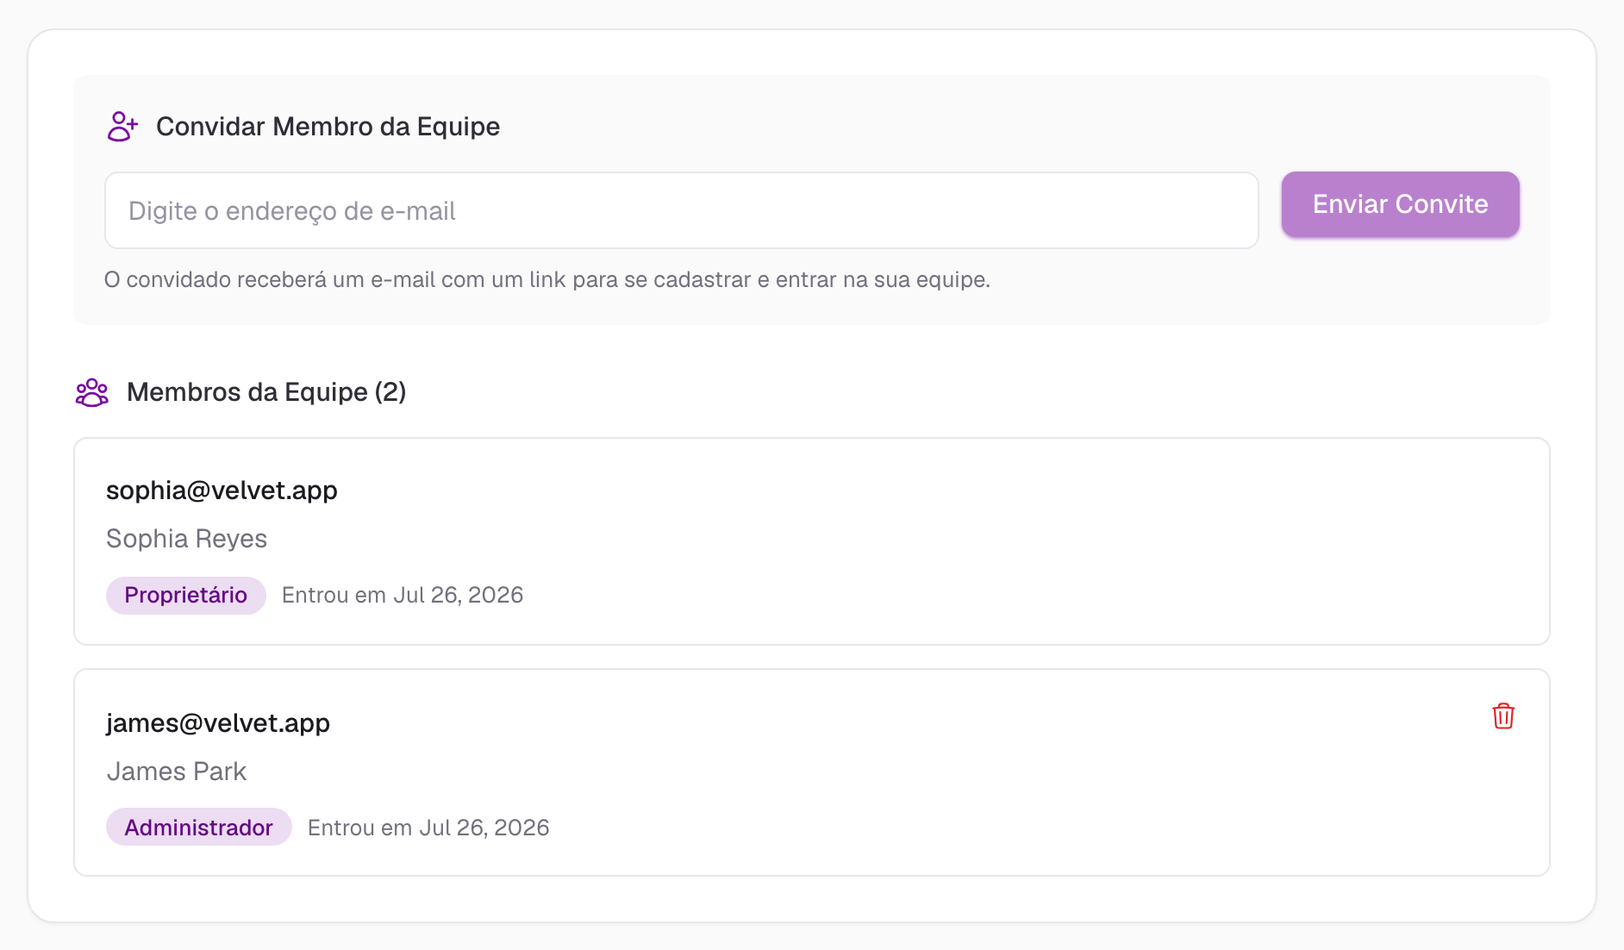Click the Enviar Convite button

tap(1400, 204)
